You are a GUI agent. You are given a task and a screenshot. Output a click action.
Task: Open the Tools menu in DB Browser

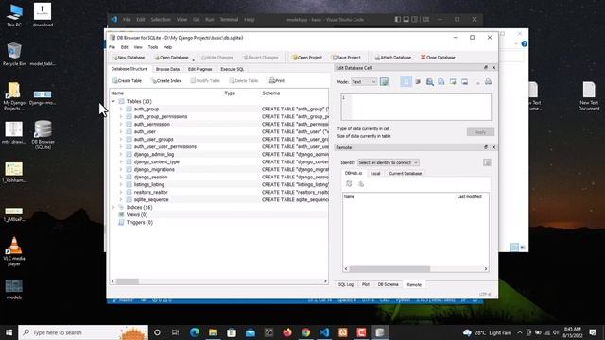153,47
